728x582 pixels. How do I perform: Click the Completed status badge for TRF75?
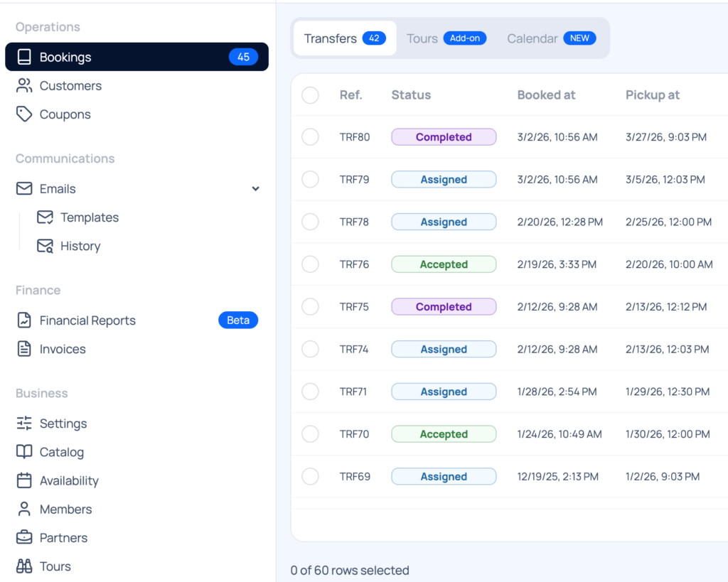tap(444, 307)
